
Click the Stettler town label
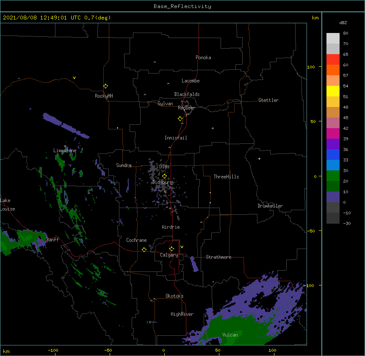pyautogui.click(x=268, y=100)
